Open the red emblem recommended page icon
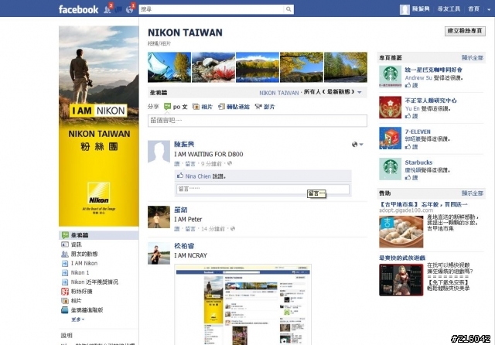Viewport: 495px width, 345px height. (390, 108)
